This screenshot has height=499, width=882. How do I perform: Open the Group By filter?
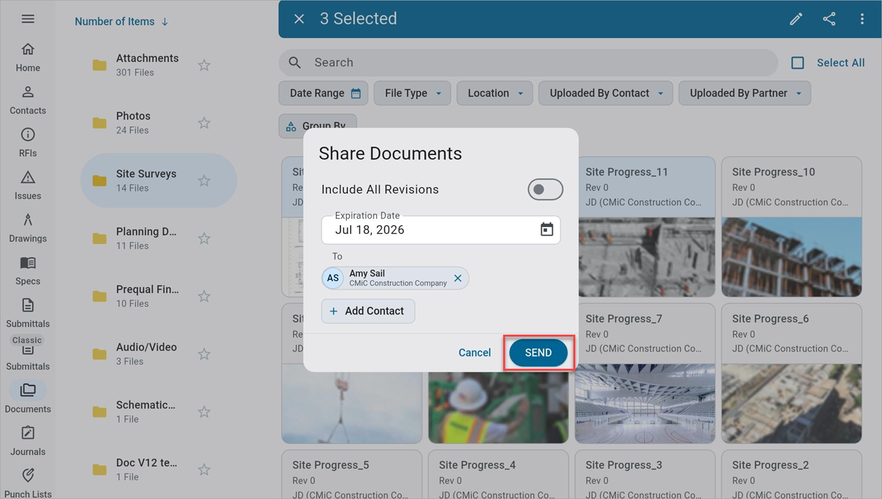[x=317, y=126]
